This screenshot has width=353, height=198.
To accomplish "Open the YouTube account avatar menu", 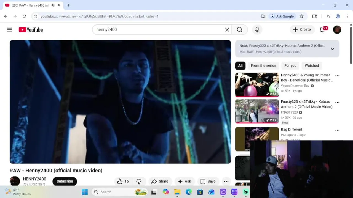I will tap(337, 29).
